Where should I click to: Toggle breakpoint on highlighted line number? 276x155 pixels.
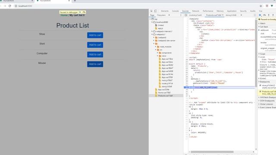(186, 87)
